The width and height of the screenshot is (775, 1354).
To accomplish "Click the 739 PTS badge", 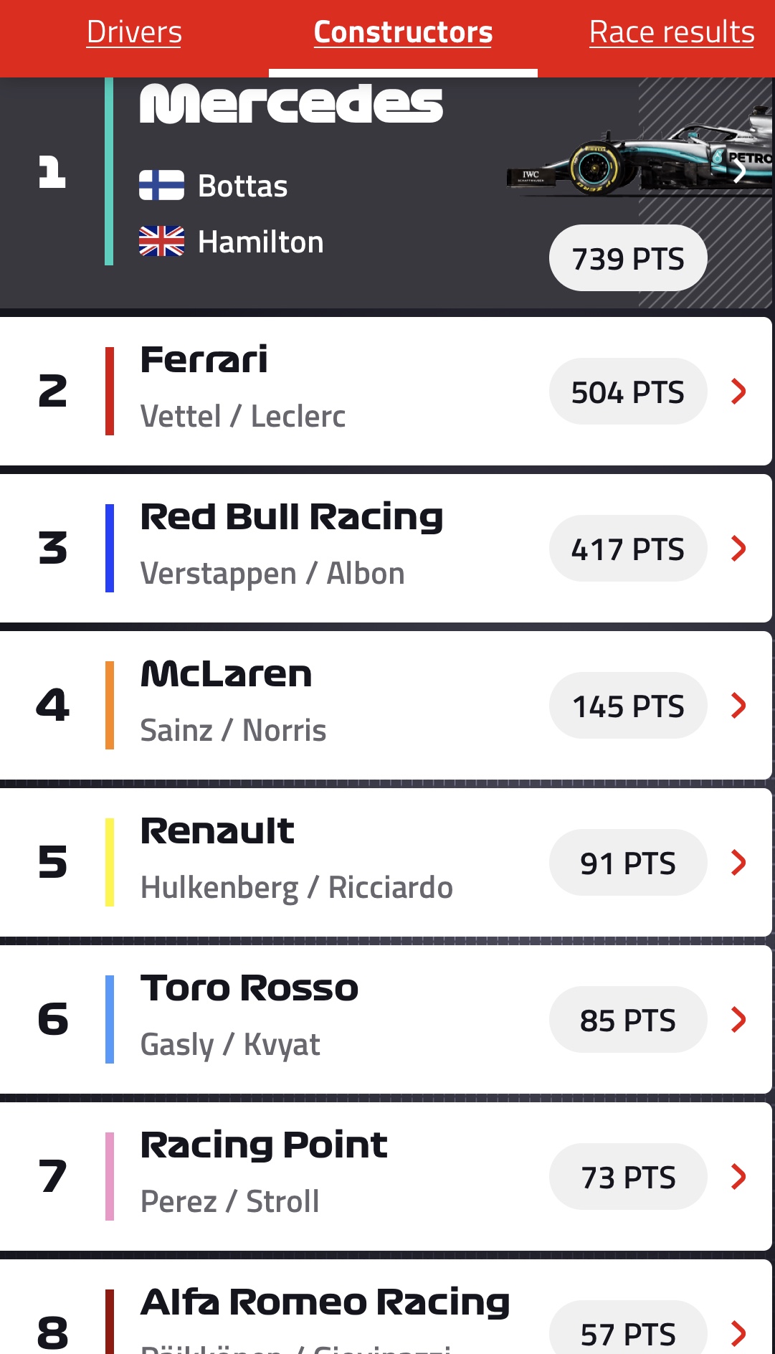I will [x=628, y=258].
